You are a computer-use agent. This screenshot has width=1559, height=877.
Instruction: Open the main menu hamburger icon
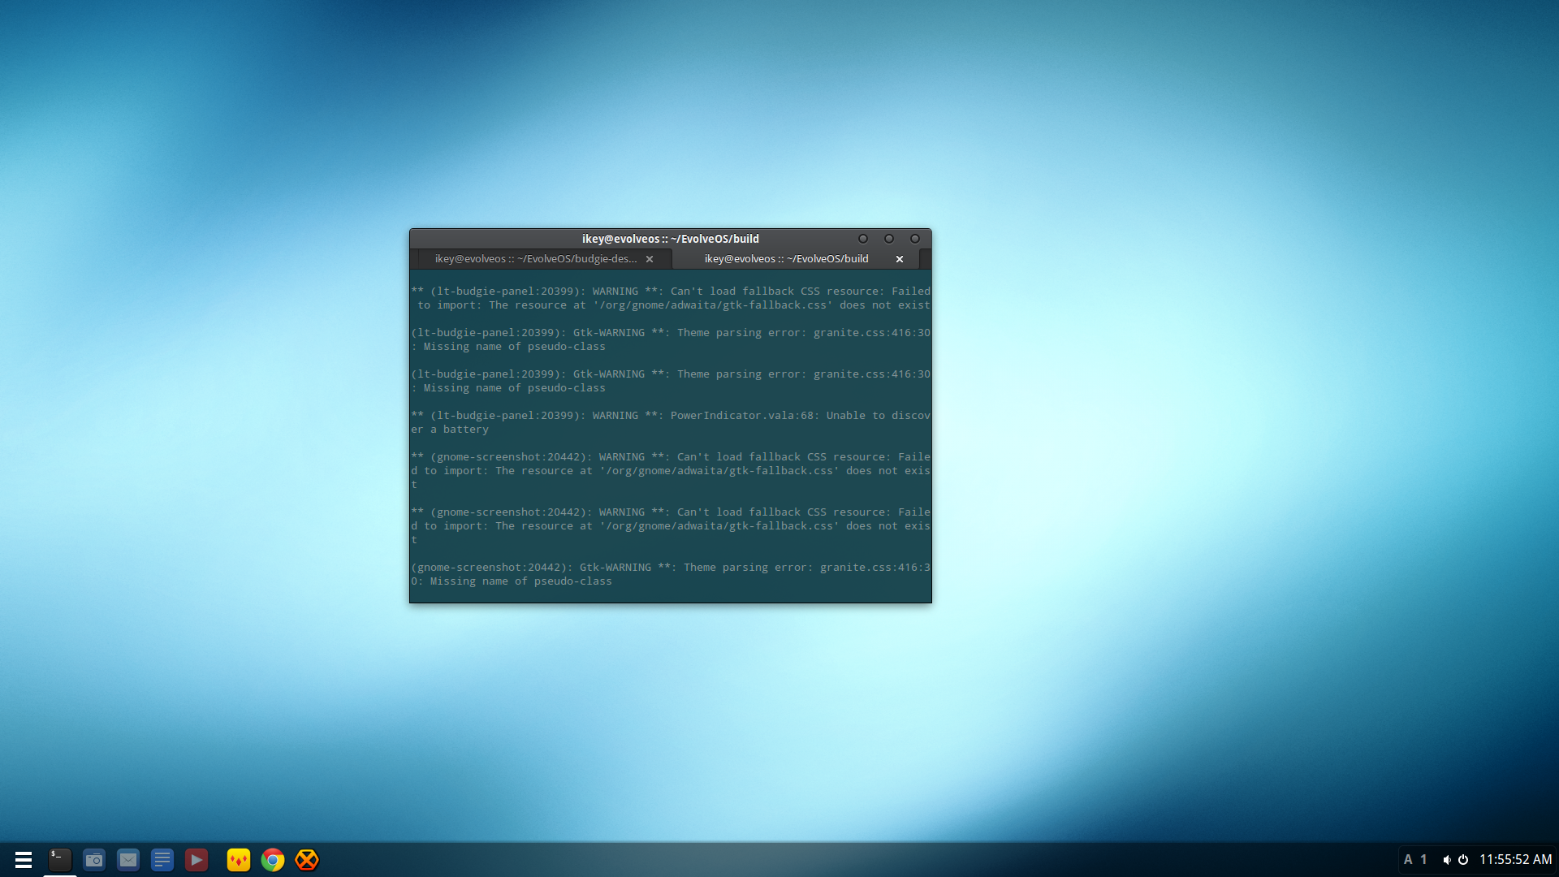click(24, 860)
